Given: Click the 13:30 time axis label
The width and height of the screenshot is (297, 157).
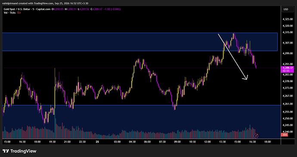Looking at the screenshot, I should coord(223,142).
